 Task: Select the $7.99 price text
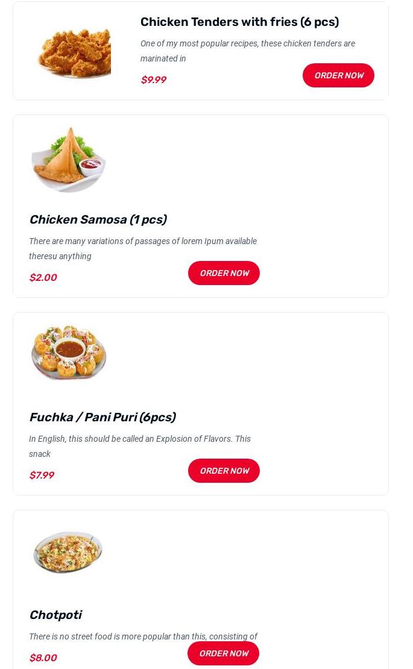click(x=42, y=475)
